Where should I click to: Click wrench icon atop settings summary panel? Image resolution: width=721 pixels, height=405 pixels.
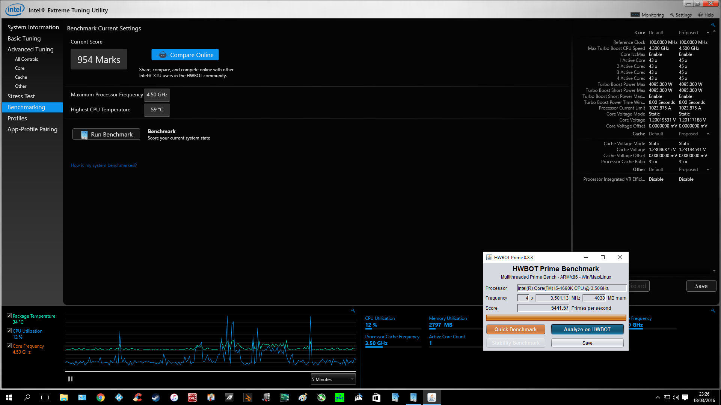(713, 25)
